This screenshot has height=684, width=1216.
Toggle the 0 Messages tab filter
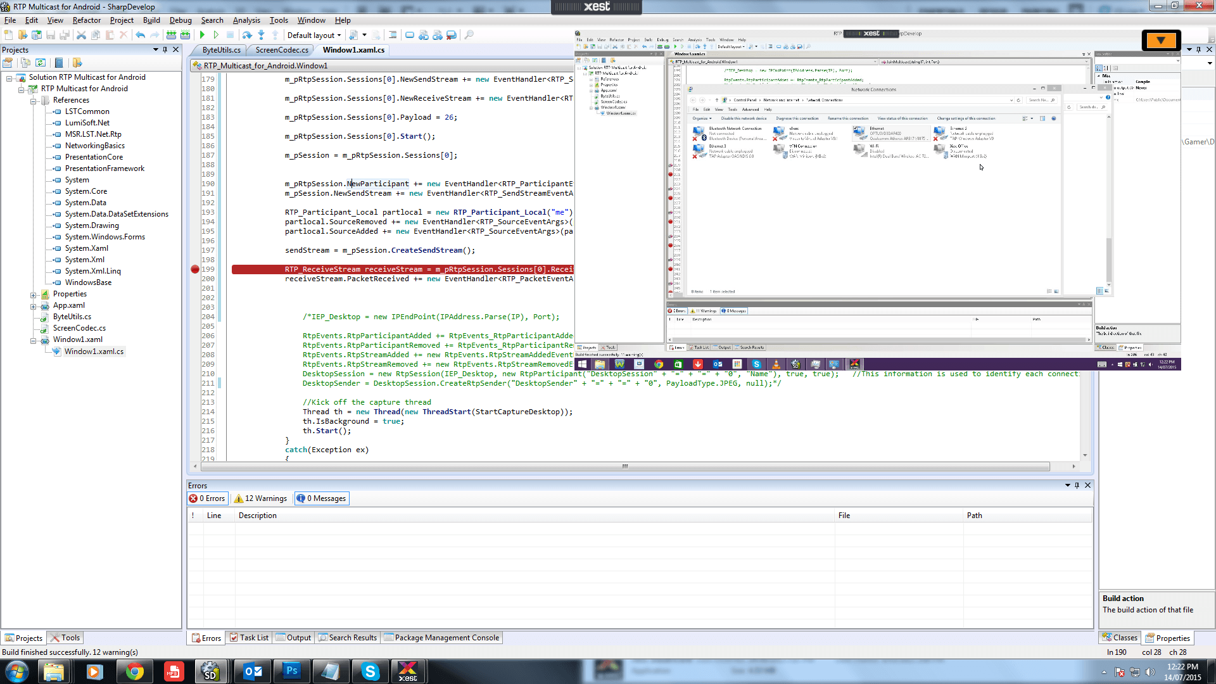(x=322, y=498)
